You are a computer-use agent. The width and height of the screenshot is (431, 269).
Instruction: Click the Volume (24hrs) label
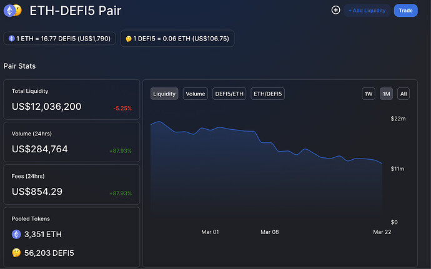click(x=32, y=134)
